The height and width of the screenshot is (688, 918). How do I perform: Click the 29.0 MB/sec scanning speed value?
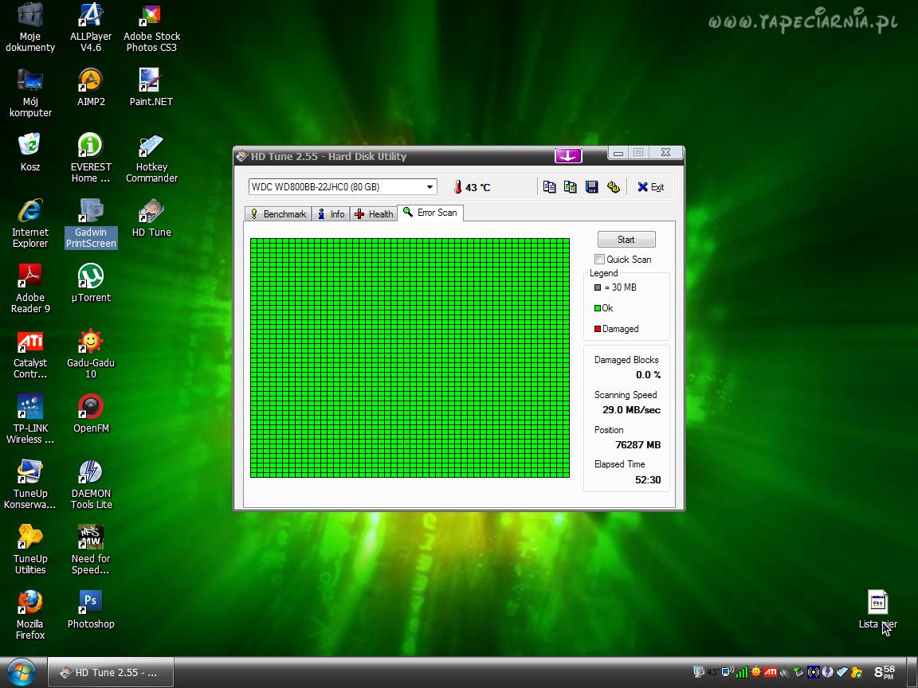[631, 409]
